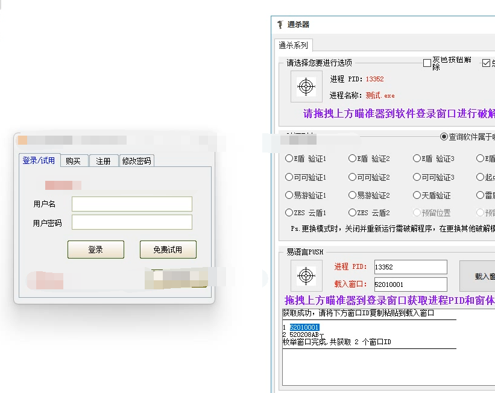This screenshot has height=393, width=495.
Task: Click the crosshair icon in 易语言PUSH section
Action: pos(306,276)
